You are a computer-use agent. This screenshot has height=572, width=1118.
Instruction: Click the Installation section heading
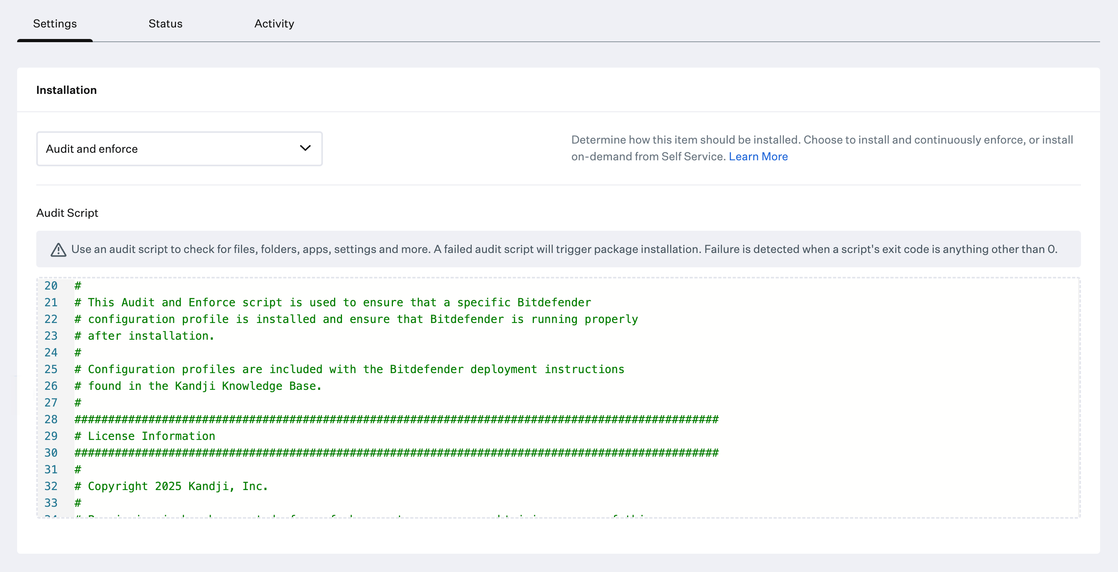pyautogui.click(x=66, y=90)
